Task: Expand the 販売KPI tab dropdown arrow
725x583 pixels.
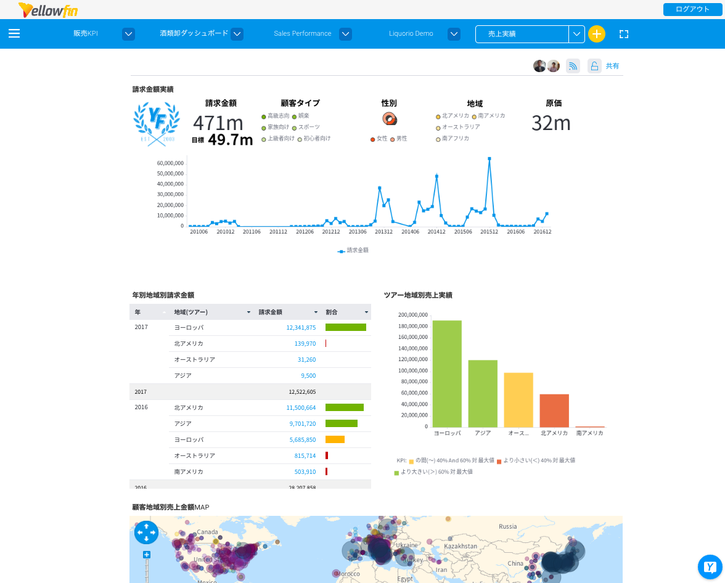Action: [128, 34]
